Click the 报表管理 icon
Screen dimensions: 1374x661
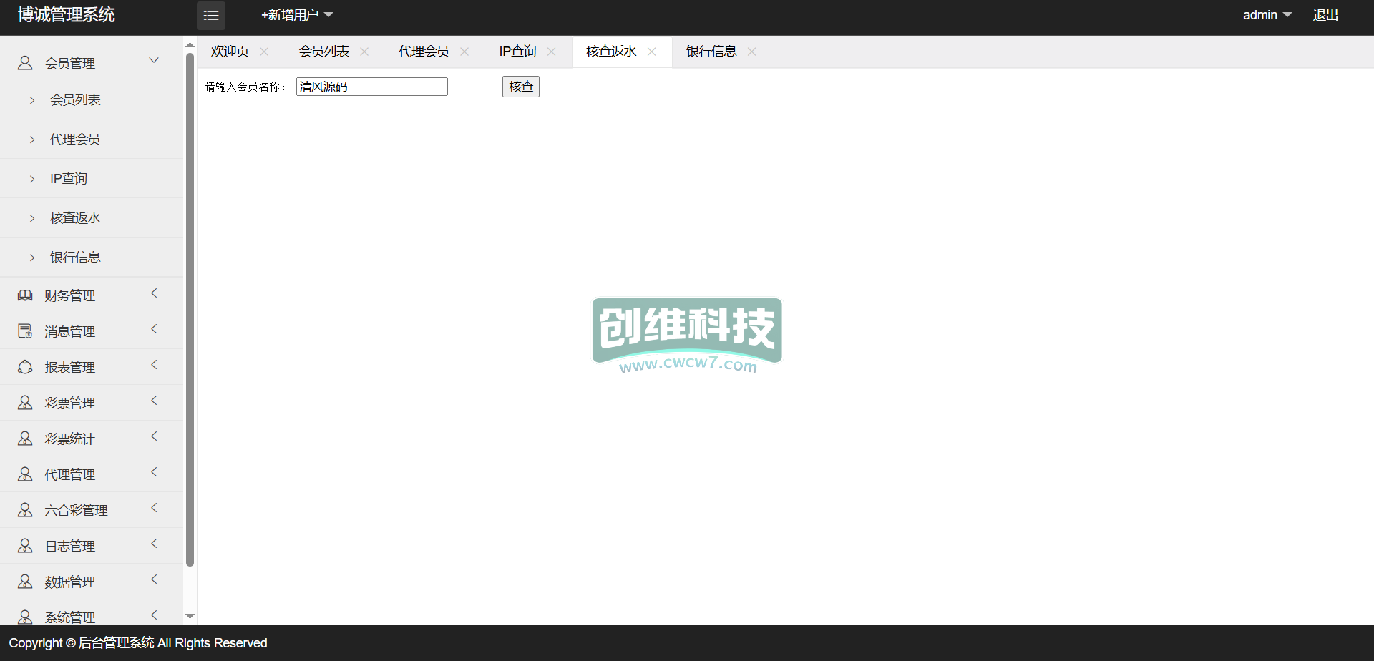(25, 367)
